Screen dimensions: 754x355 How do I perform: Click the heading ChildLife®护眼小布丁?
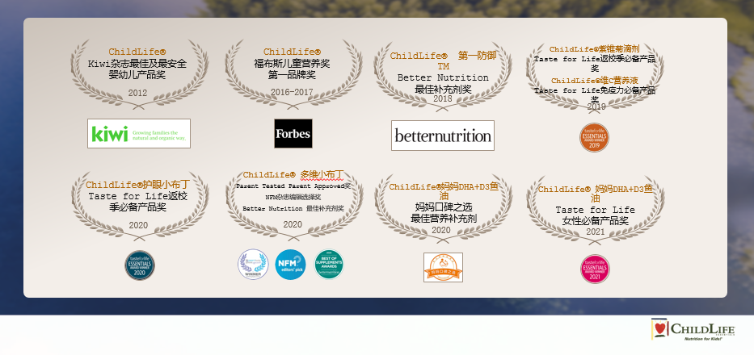[x=138, y=185]
